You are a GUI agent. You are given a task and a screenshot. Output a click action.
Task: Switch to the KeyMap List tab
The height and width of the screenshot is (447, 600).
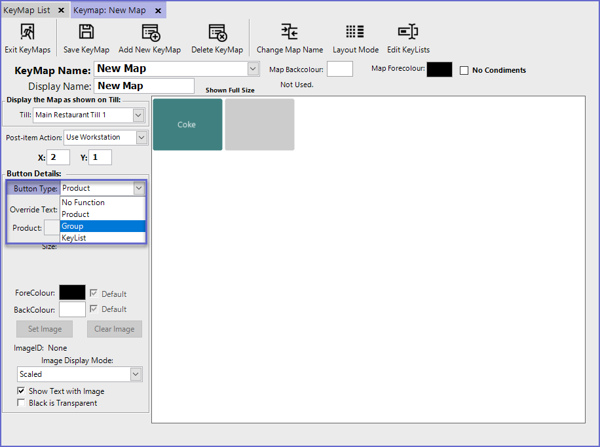click(27, 10)
